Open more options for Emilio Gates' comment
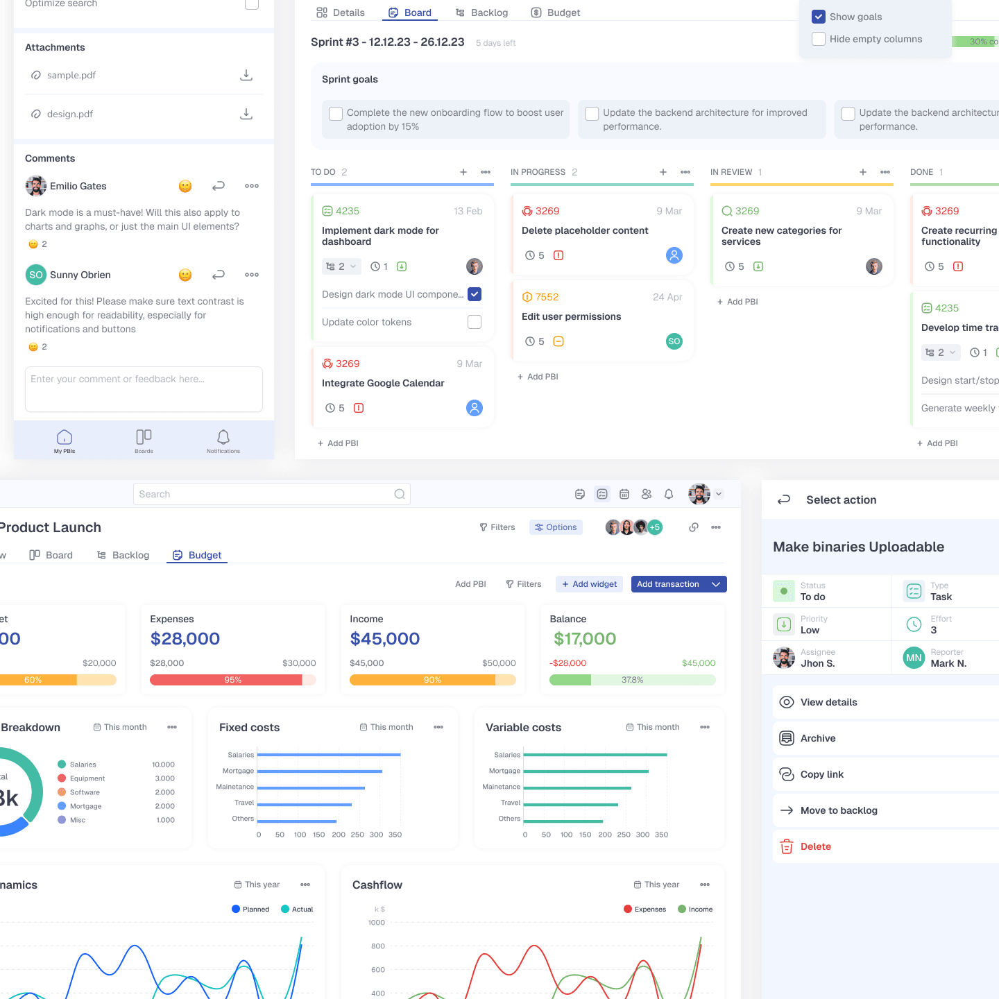 (x=252, y=186)
